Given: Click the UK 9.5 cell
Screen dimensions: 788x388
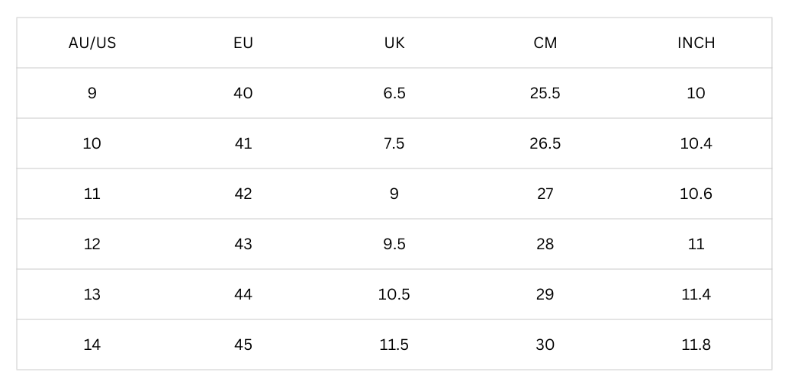Looking at the screenshot, I should pyautogui.click(x=394, y=244).
